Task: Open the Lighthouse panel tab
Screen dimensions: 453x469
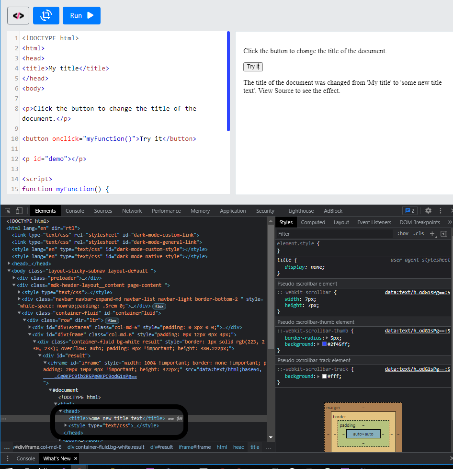Action: point(301,211)
